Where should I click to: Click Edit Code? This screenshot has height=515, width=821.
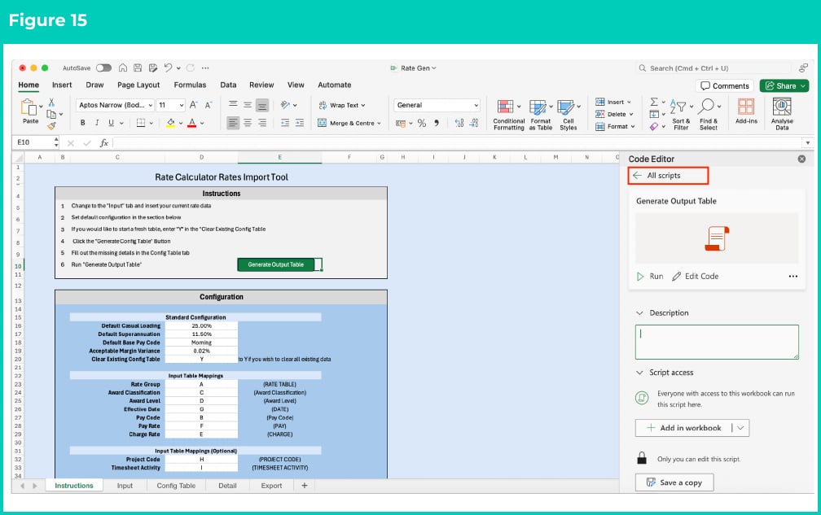[696, 276]
